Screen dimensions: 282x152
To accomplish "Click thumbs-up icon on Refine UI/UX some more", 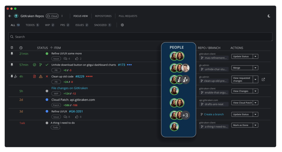I will (x=77, y=59).
